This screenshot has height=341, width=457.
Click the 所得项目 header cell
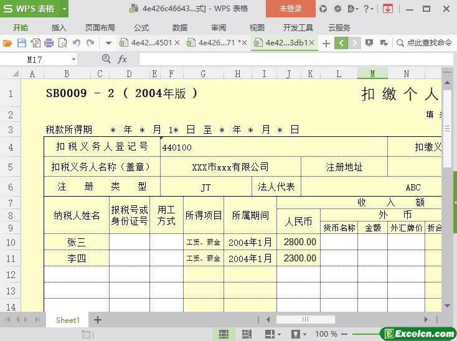[x=204, y=215]
